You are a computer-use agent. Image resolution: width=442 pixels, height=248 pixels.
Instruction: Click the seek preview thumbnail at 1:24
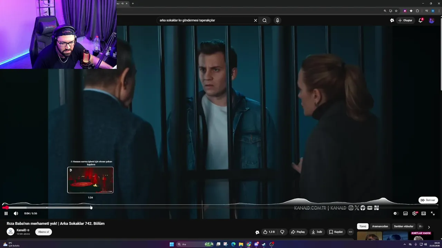[90, 180]
